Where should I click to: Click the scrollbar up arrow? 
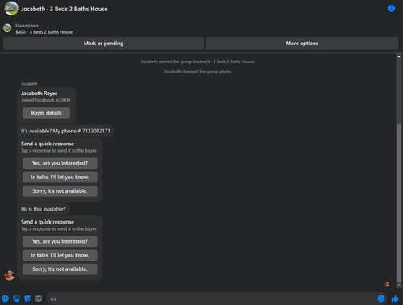click(x=399, y=56)
